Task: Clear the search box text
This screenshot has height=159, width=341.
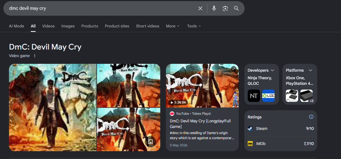Action: tap(200, 8)
